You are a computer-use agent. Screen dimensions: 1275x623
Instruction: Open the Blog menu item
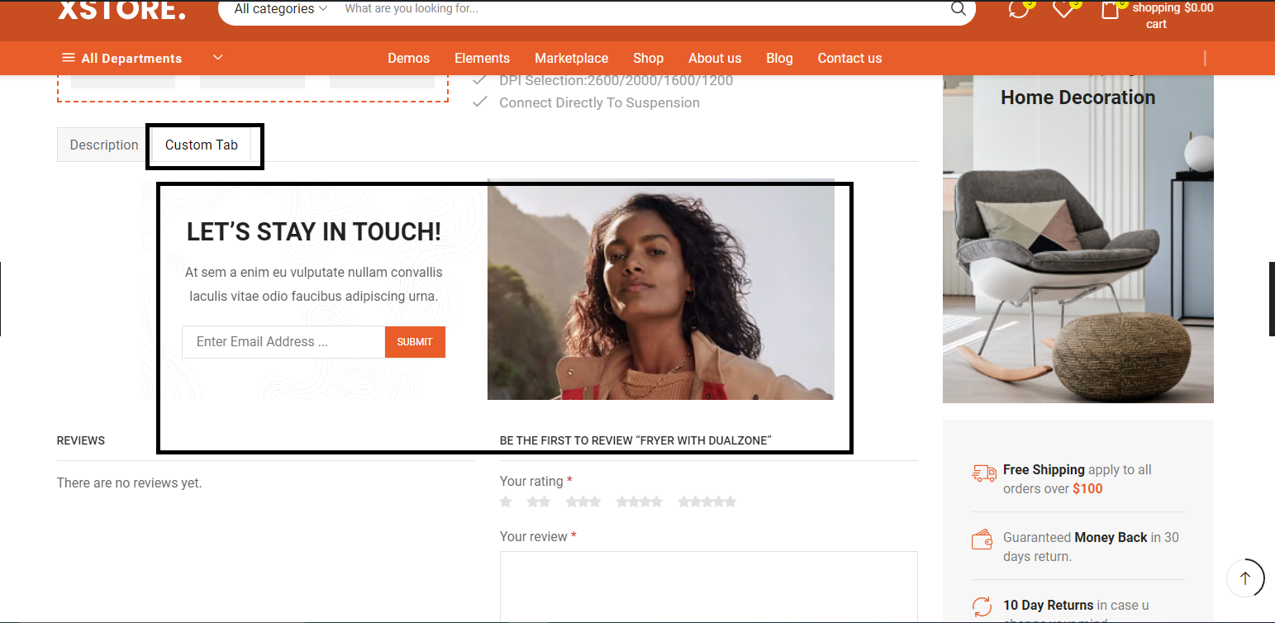point(779,58)
